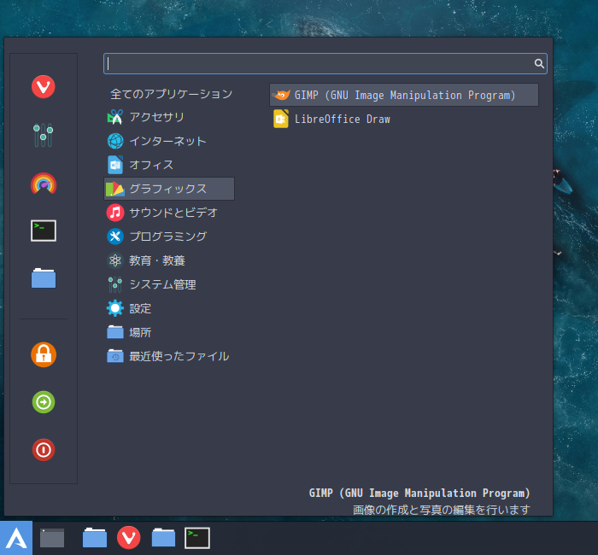Launch GIMP (GNU Image Manipulation Program)
Viewport: 598px width, 555px height.
[x=404, y=95]
